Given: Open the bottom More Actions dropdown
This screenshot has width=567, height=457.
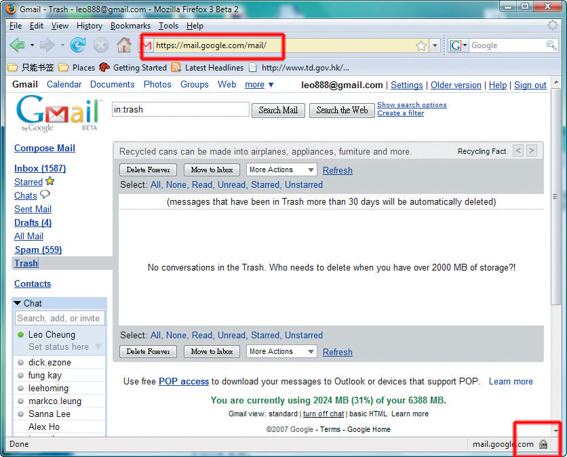Looking at the screenshot, I should [281, 351].
